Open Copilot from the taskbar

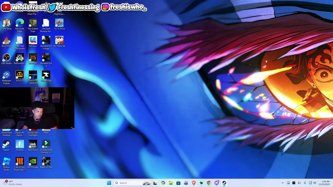click(163, 183)
